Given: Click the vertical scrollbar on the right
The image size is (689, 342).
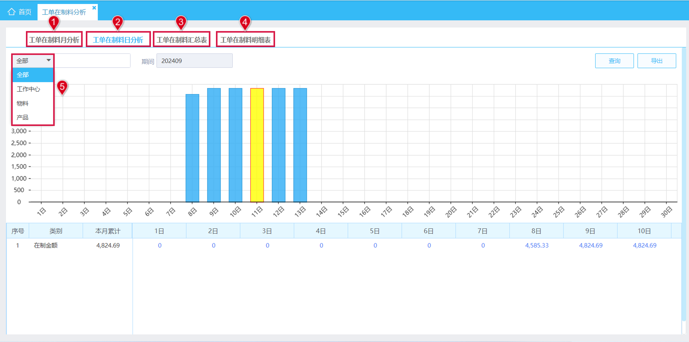Looking at the screenshot, I should [684, 185].
